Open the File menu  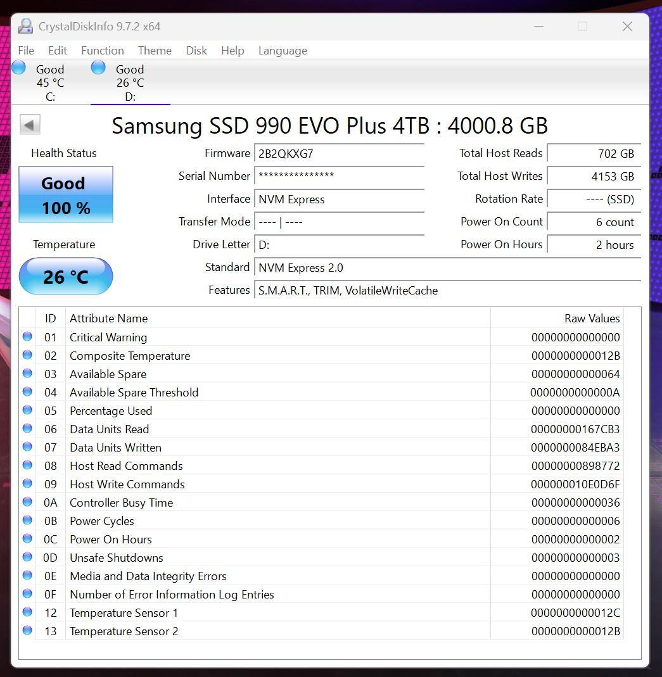[x=26, y=51]
